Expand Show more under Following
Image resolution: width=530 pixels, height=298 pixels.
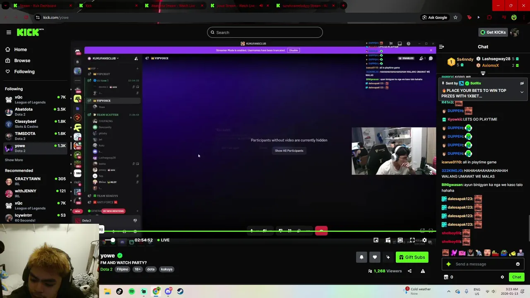point(14,160)
